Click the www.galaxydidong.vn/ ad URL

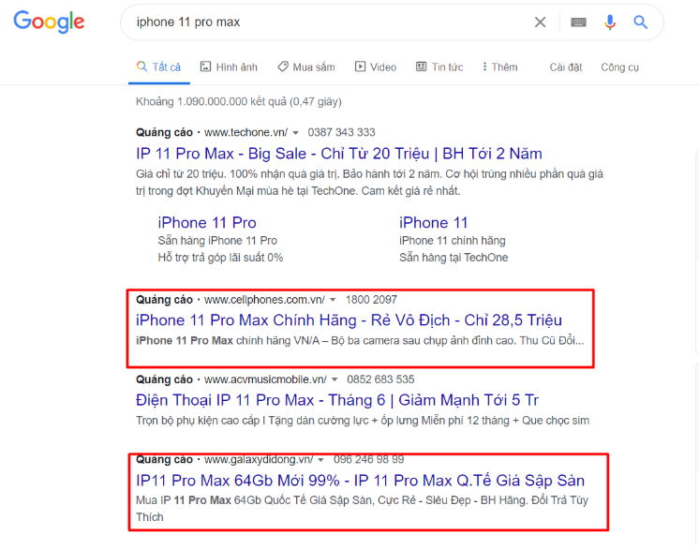(x=259, y=459)
